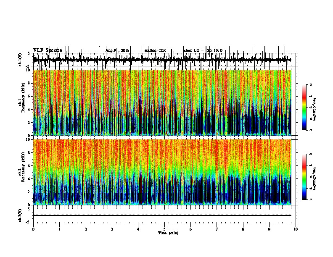This screenshot has width=333, height=257.
Task: Click the ch.1 voltage waveform trace
Action: [162, 60]
